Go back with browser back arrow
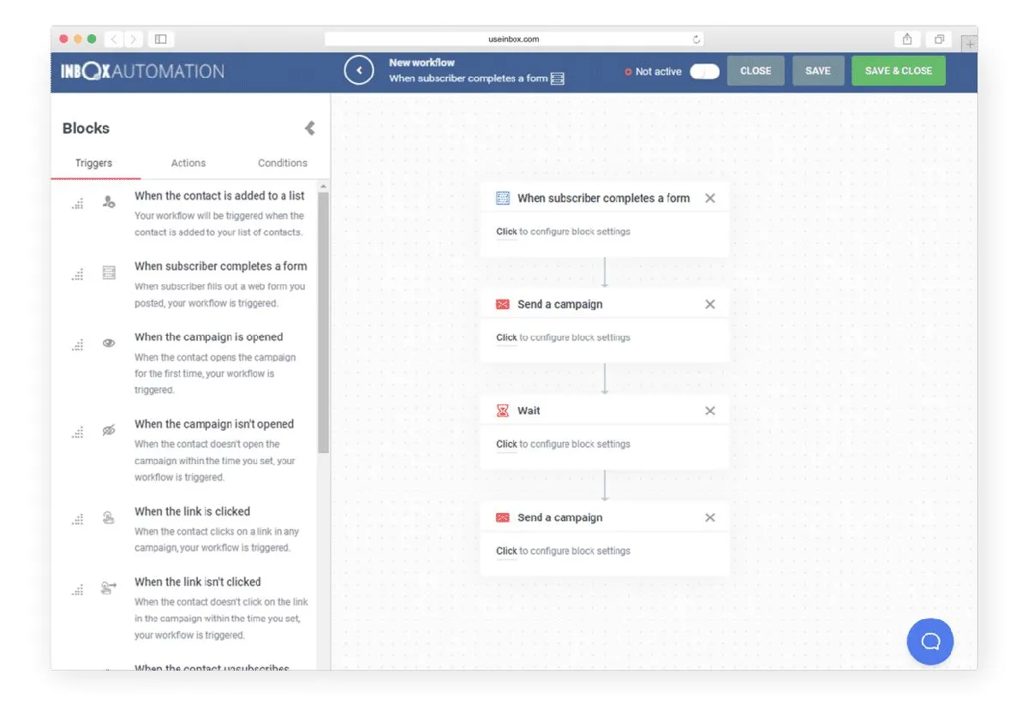This screenshot has width=1028, height=722. (115, 39)
